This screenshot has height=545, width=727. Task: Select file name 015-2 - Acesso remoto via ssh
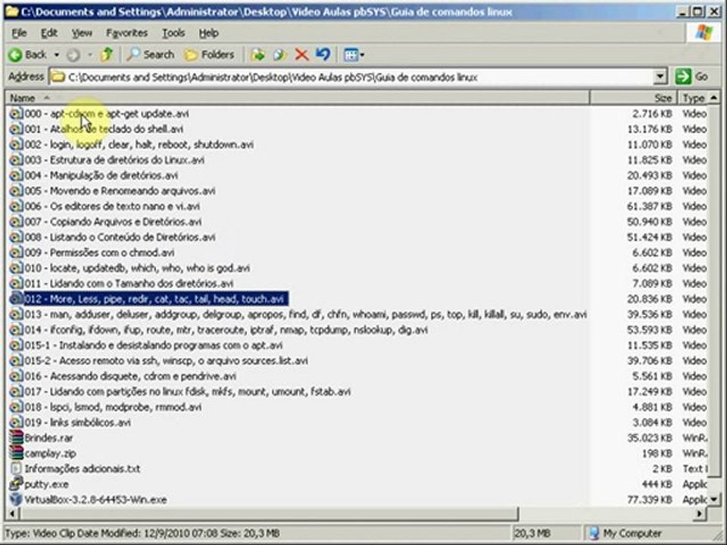tap(166, 360)
